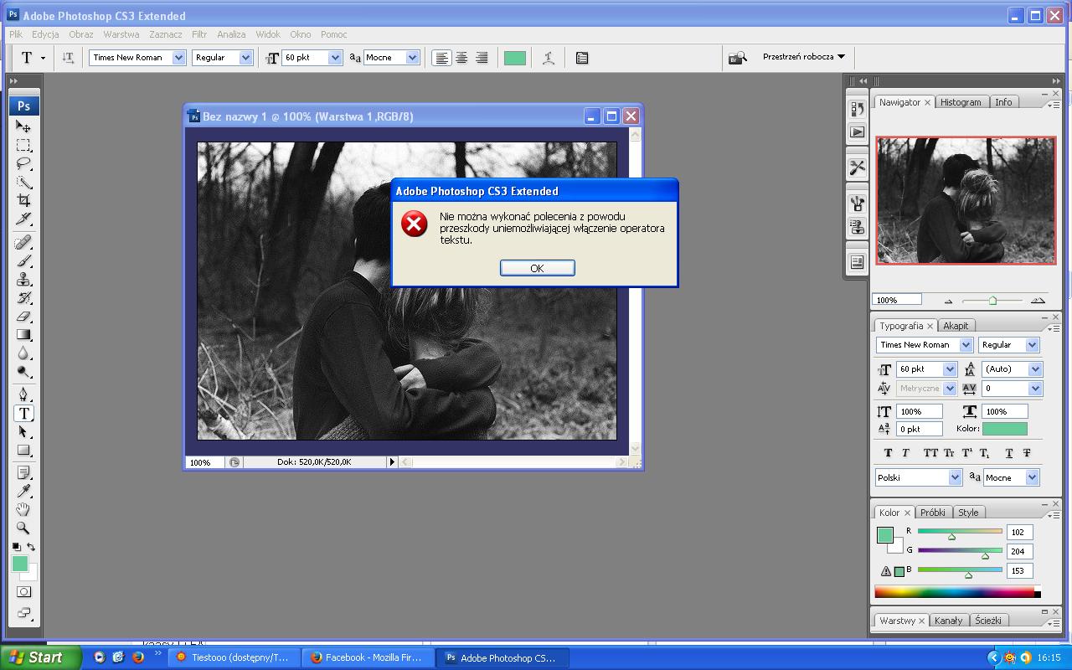Viewport: 1072px width, 670px height.
Task: Toggle Faux Bold in Typografia panel
Action: tap(888, 453)
